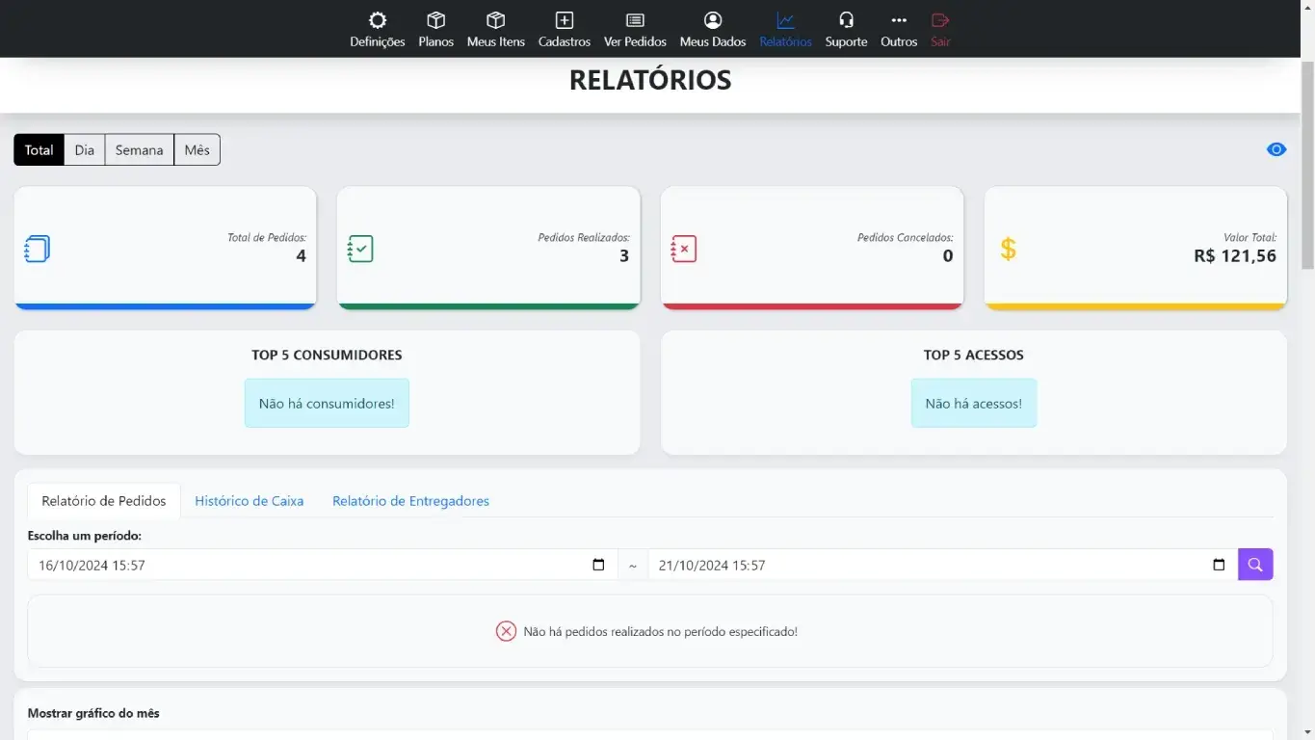Select the Mês period filter
Image resolution: width=1315 pixels, height=740 pixels.
[197, 150]
